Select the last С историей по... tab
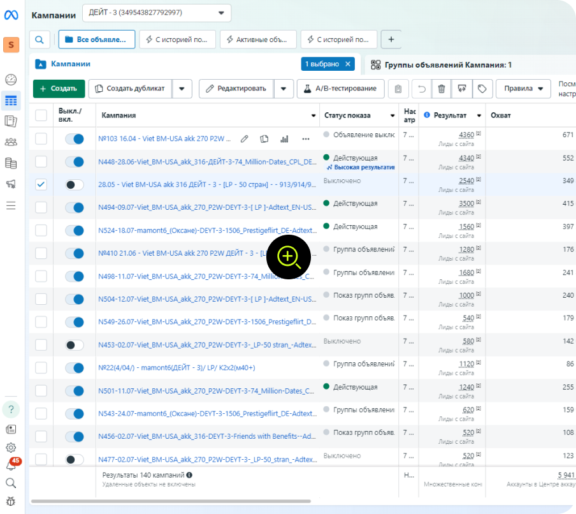 point(339,40)
